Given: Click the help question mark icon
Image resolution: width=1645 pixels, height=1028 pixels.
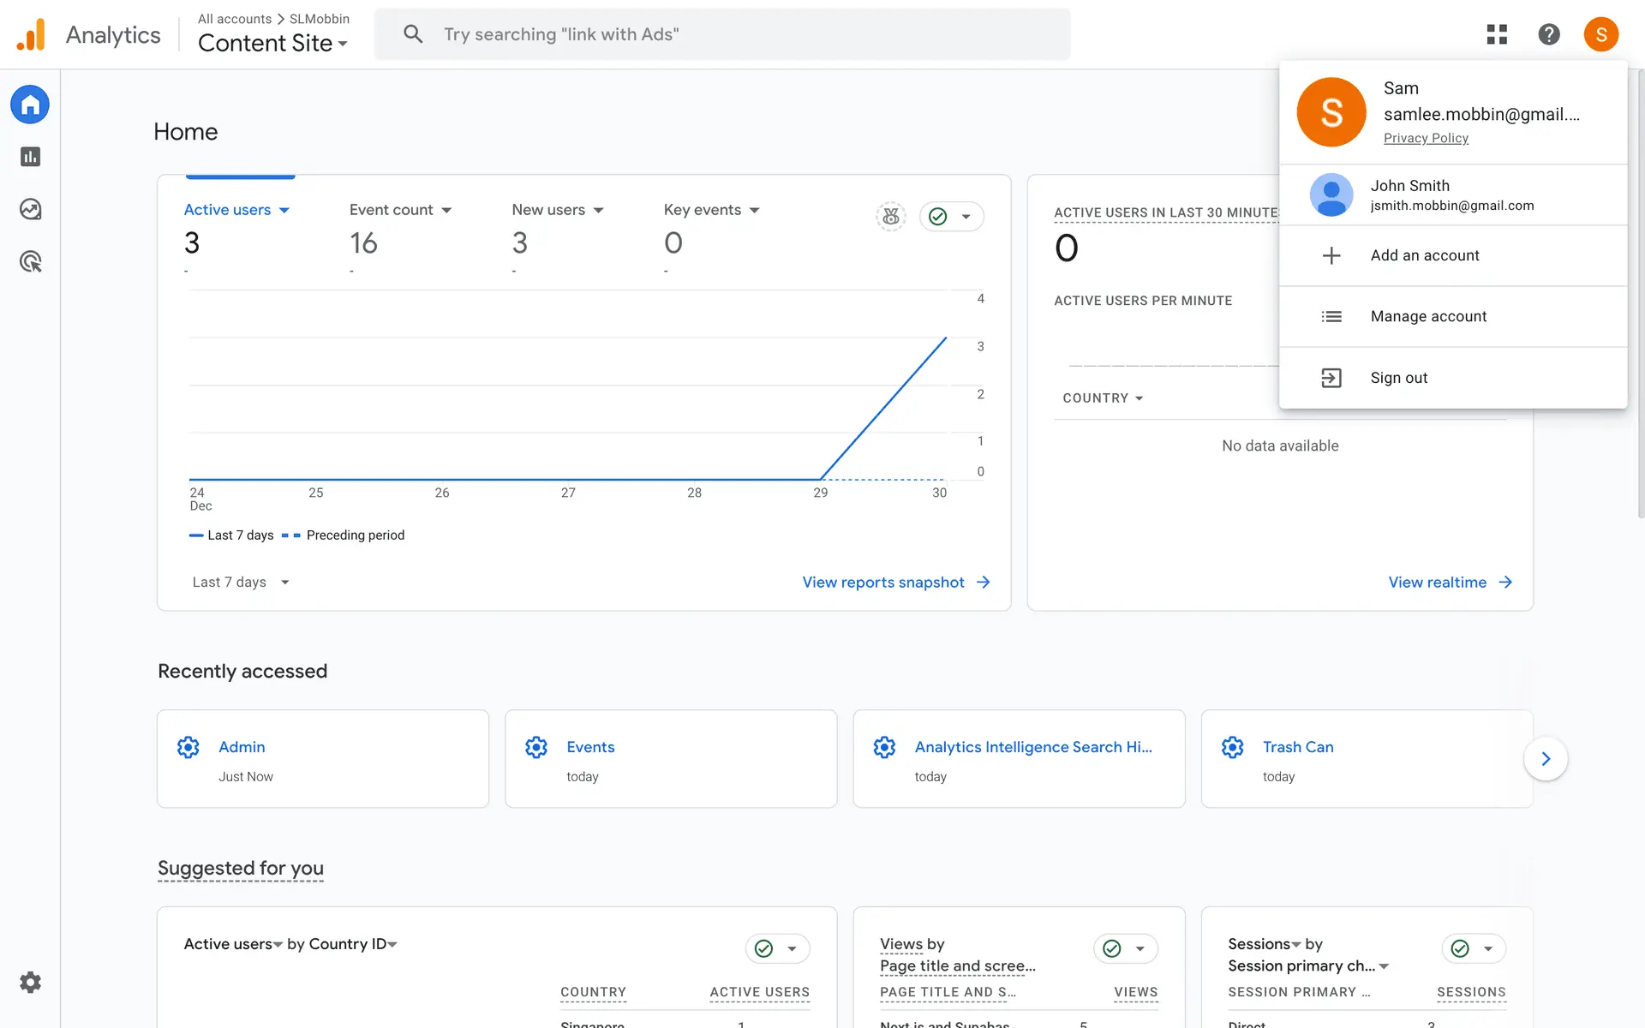Looking at the screenshot, I should point(1548,34).
